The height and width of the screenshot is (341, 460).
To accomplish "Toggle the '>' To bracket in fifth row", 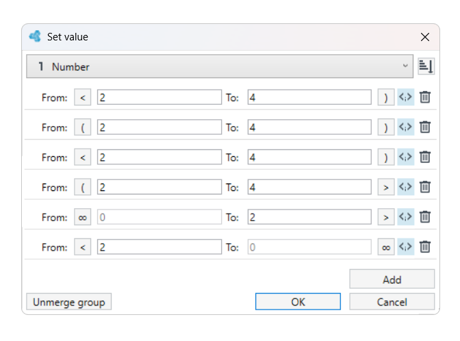I will point(386,217).
